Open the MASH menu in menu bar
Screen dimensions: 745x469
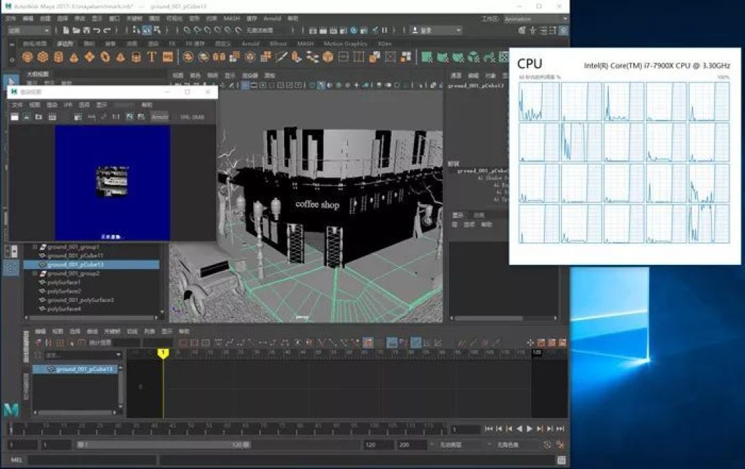231,19
